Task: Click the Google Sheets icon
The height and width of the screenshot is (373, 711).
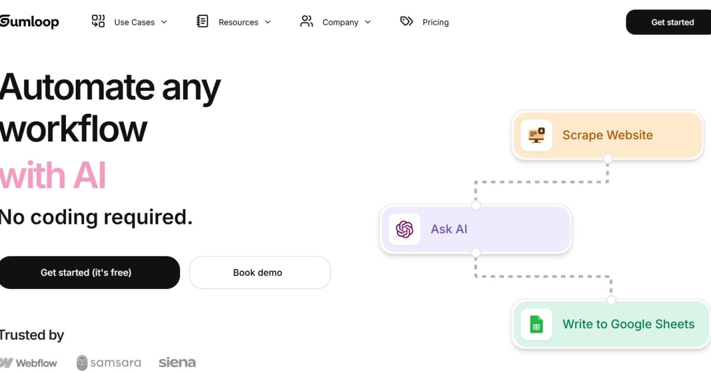Action: 536,324
